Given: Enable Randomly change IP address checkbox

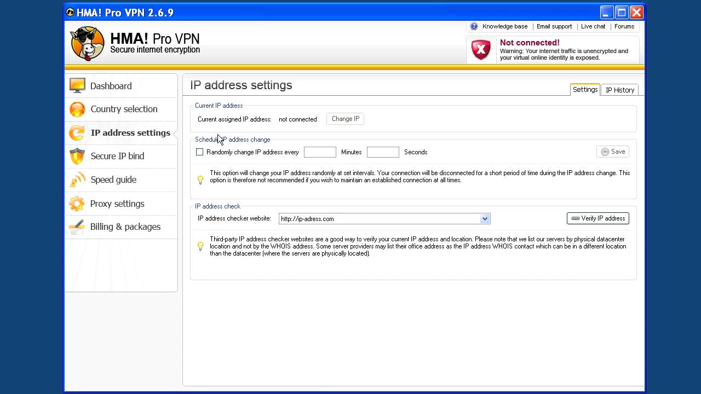Looking at the screenshot, I should [200, 152].
